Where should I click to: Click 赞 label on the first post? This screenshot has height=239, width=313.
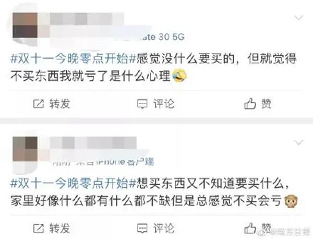pyautogui.click(x=266, y=104)
